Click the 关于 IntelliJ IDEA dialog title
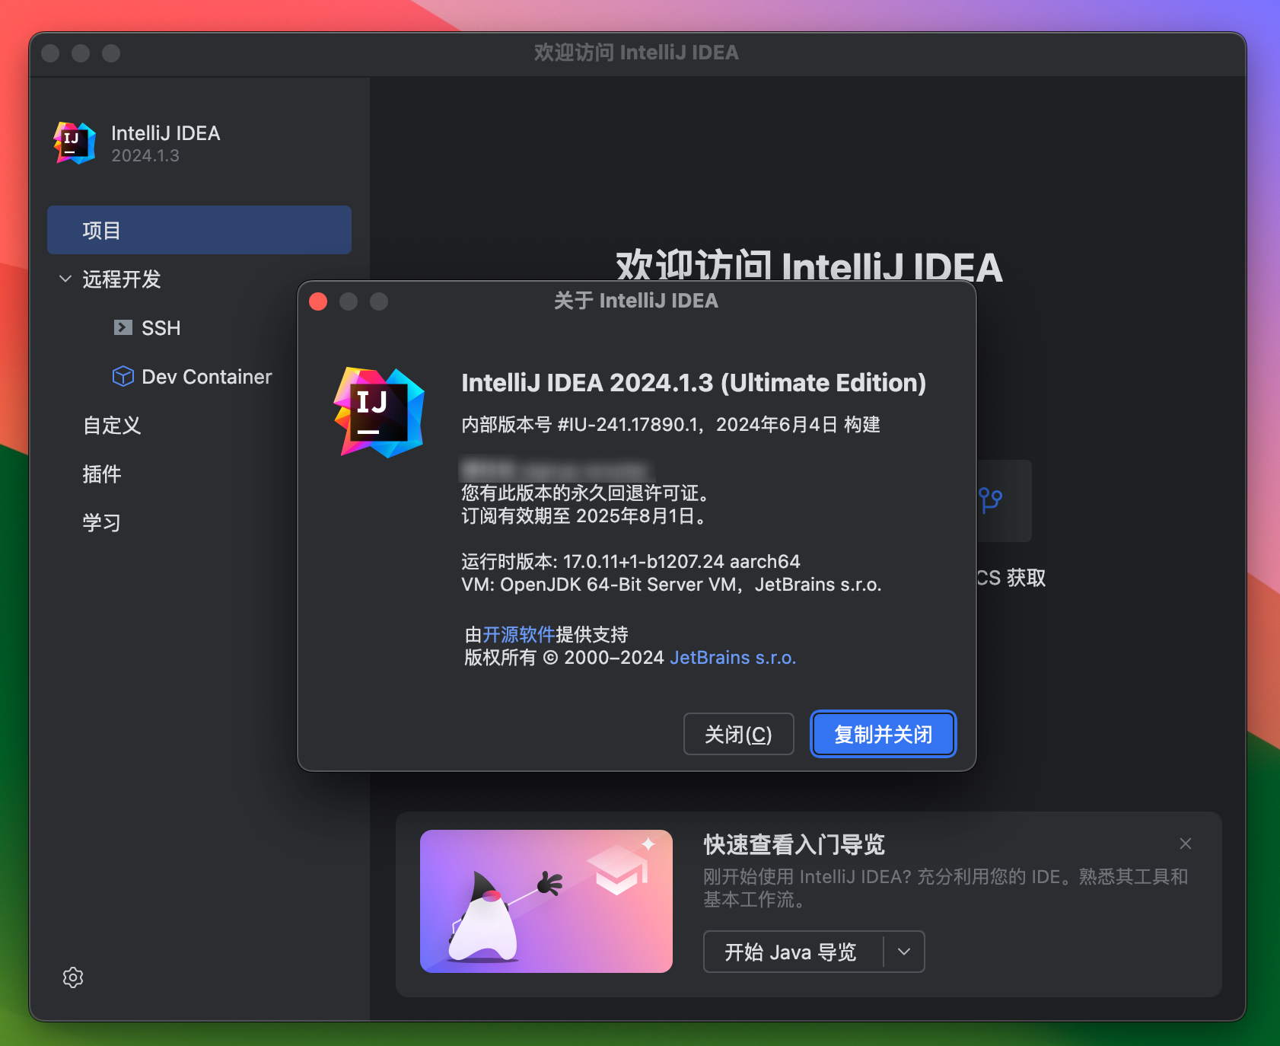Screen dimensions: 1280x1046 click(x=636, y=301)
